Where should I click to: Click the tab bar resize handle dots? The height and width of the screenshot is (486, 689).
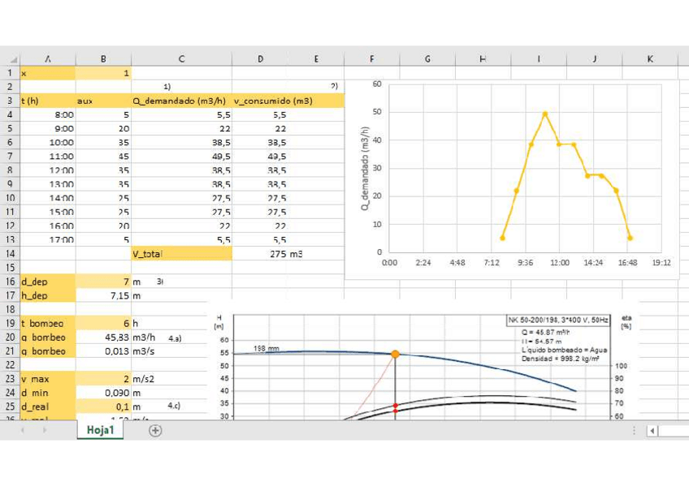coord(634,431)
